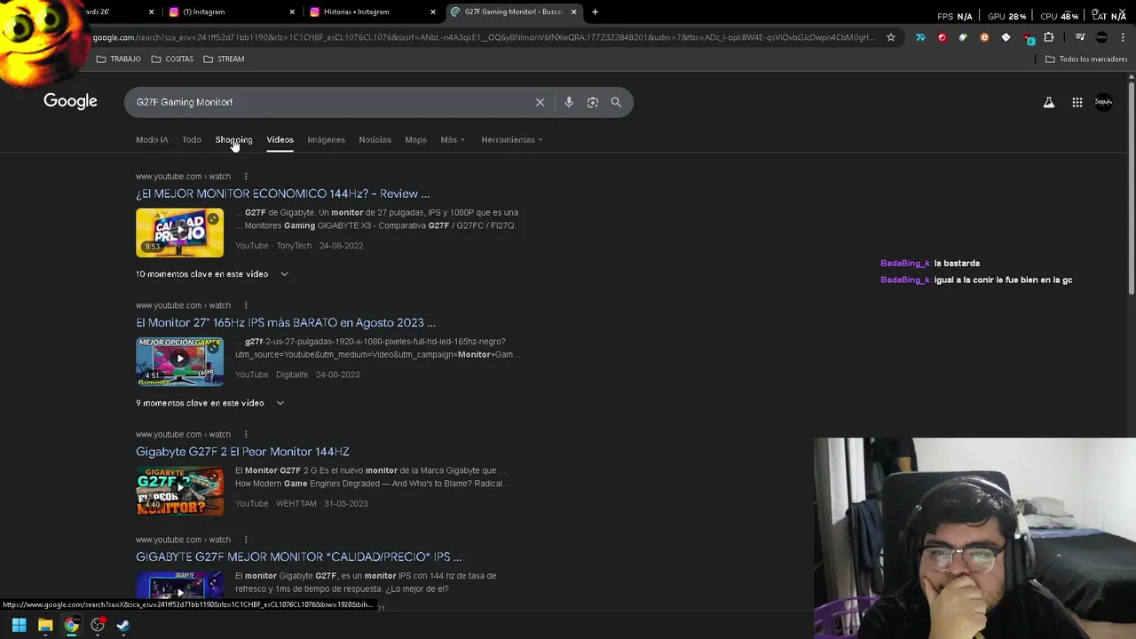This screenshot has width=1136, height=639.
Task: Open options for the CALIDAD/PRECIO video result
Action: pyautogui.click(x=246, y=540)
